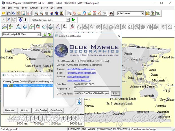Image resolution: width=175 pixels, height=131 pixels.
Task: Click the green Run Favorite play icon
Action: (74, 20)
